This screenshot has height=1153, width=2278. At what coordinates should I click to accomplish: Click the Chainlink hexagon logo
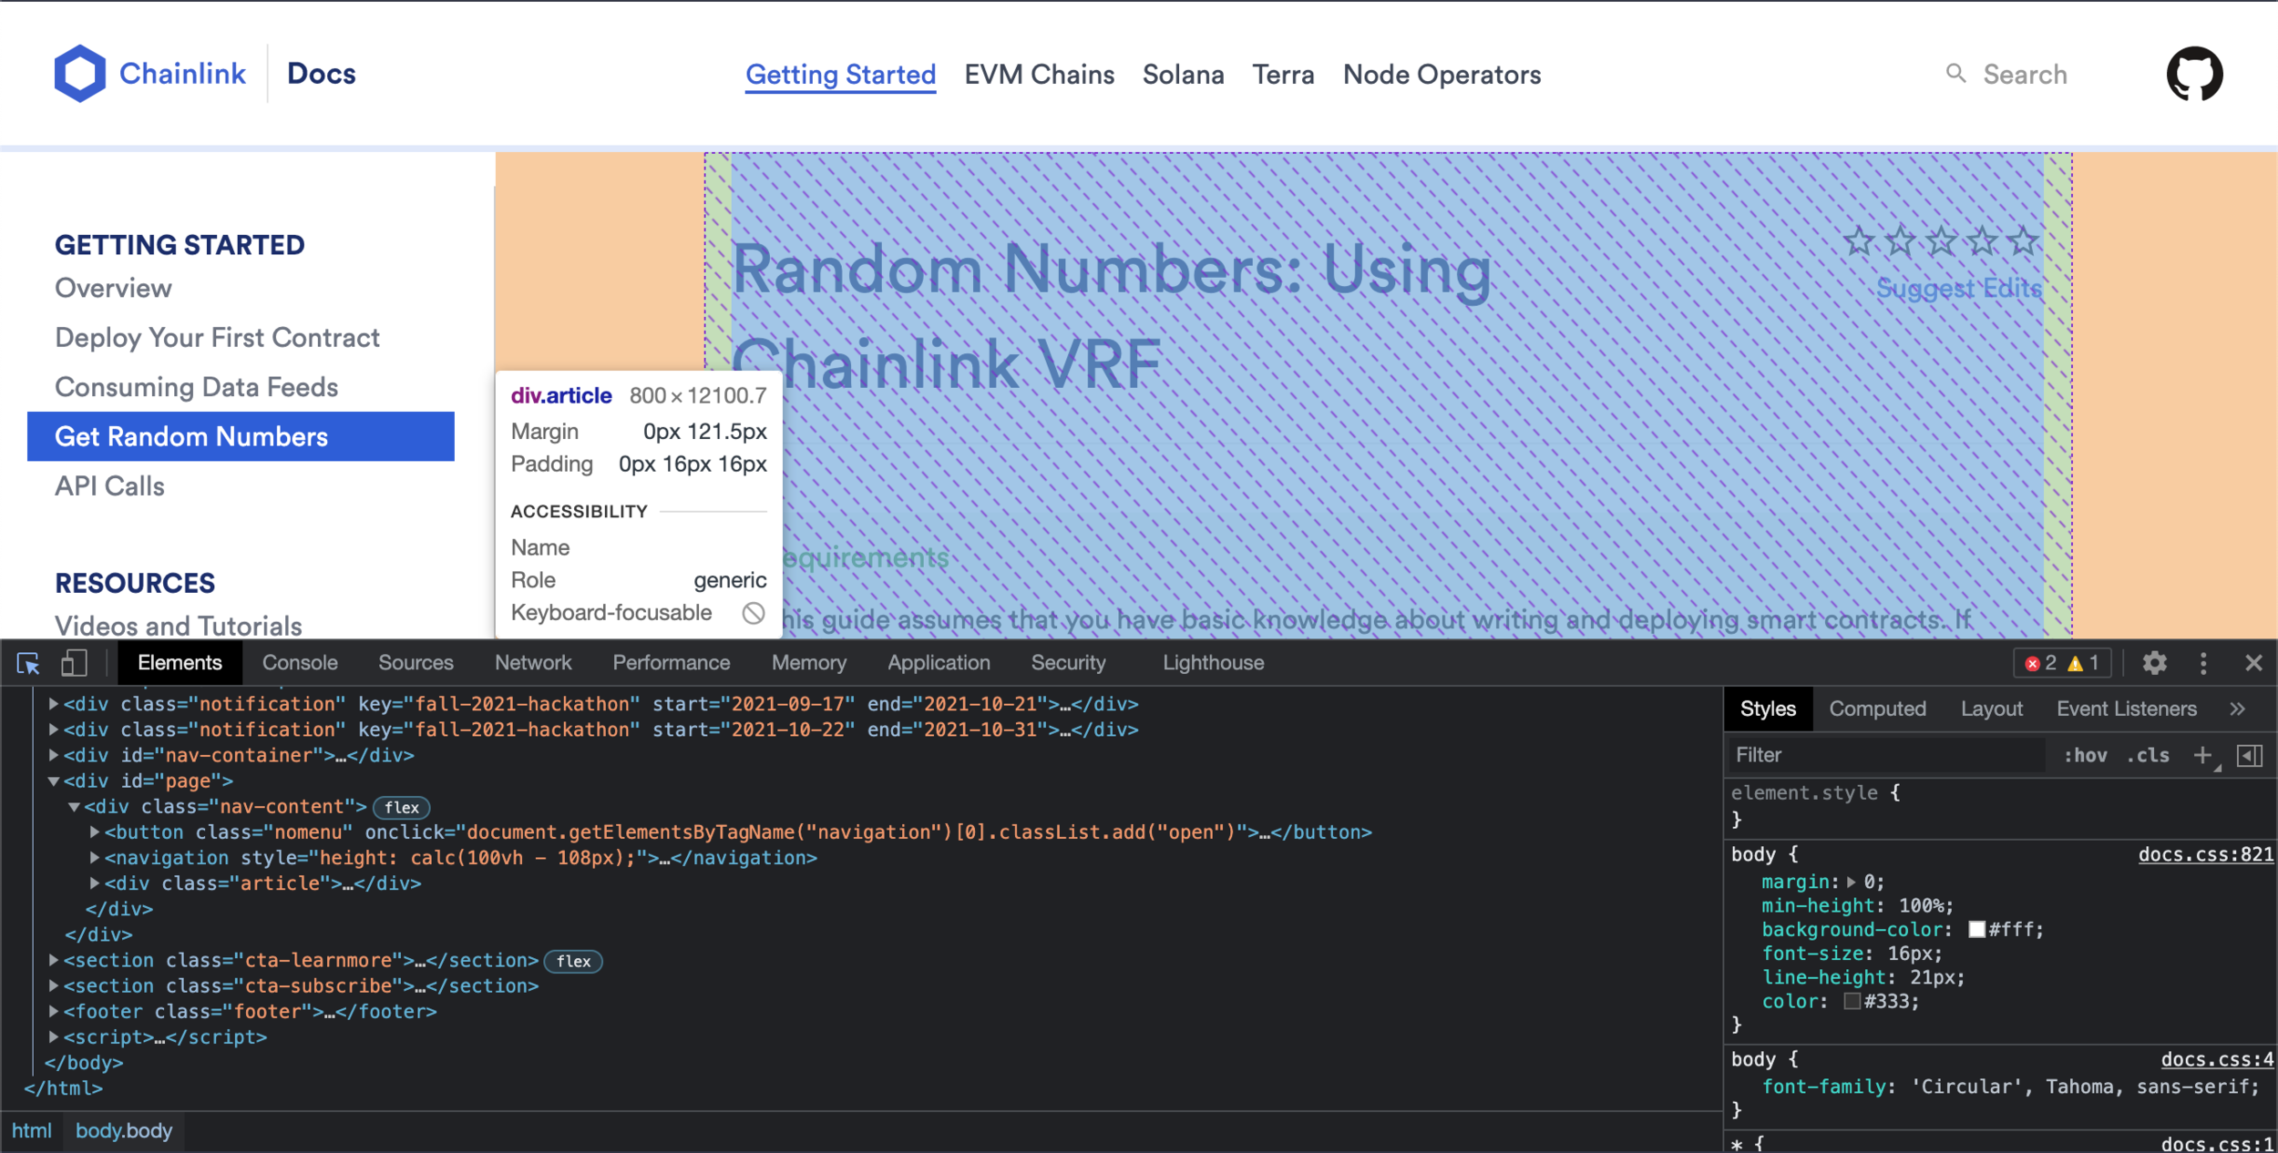80,74
